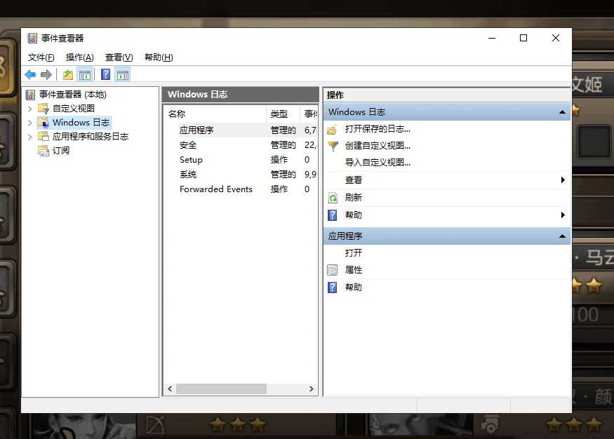Click the 打开 action under 应用程序
The height and width of the screenshot is (439, 614).
point(353,253)
